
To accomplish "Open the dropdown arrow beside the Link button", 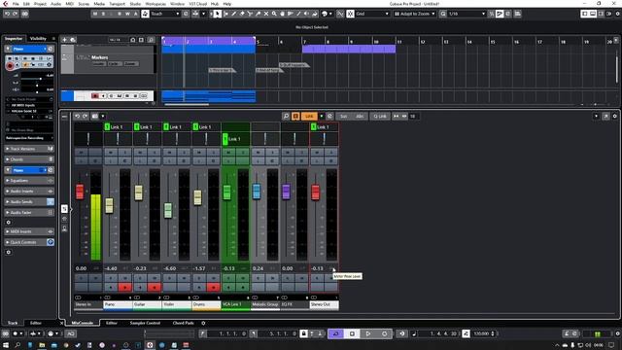I will [322, 117].
